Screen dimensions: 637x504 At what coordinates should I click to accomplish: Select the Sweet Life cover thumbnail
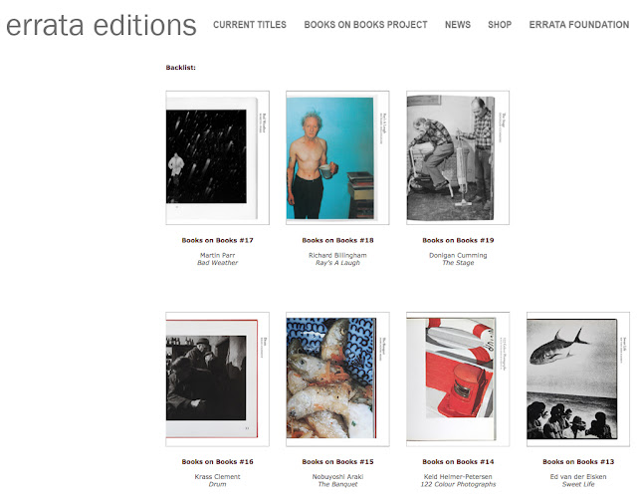coord(578,379)
